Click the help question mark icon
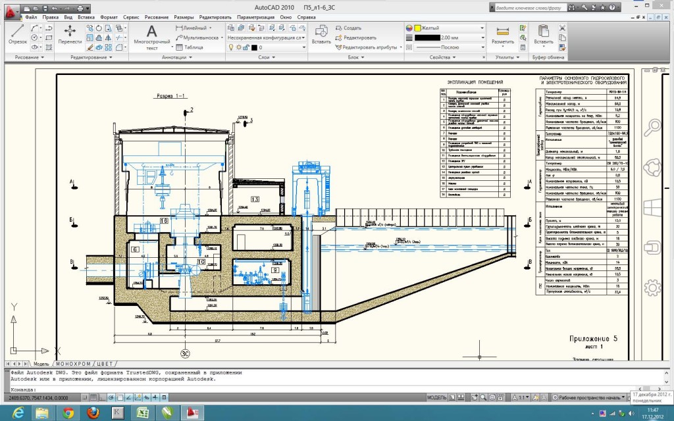The image size is (674, 421). click(x=611, y=7)
